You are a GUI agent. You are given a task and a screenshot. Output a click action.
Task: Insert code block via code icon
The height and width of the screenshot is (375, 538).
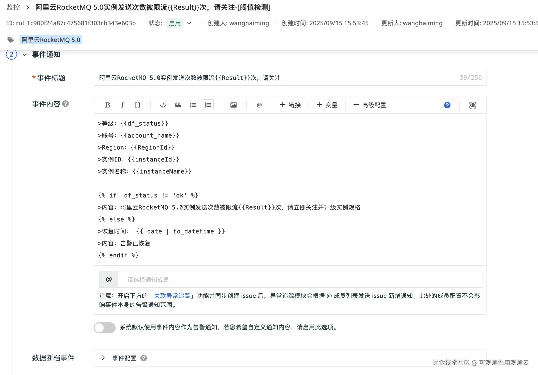tap(163, 105)
